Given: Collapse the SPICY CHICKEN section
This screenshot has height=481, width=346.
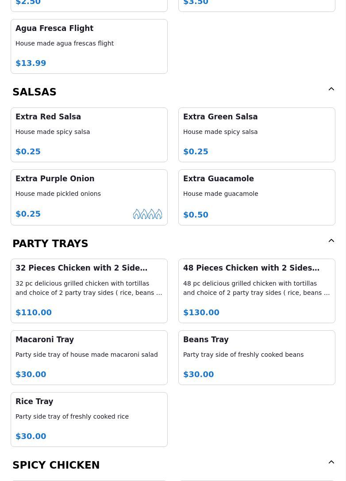Looking at the screenshot, I should [x=331, y=462].
